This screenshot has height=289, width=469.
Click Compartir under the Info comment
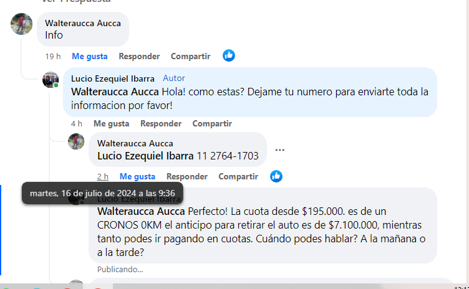[191, 56]
